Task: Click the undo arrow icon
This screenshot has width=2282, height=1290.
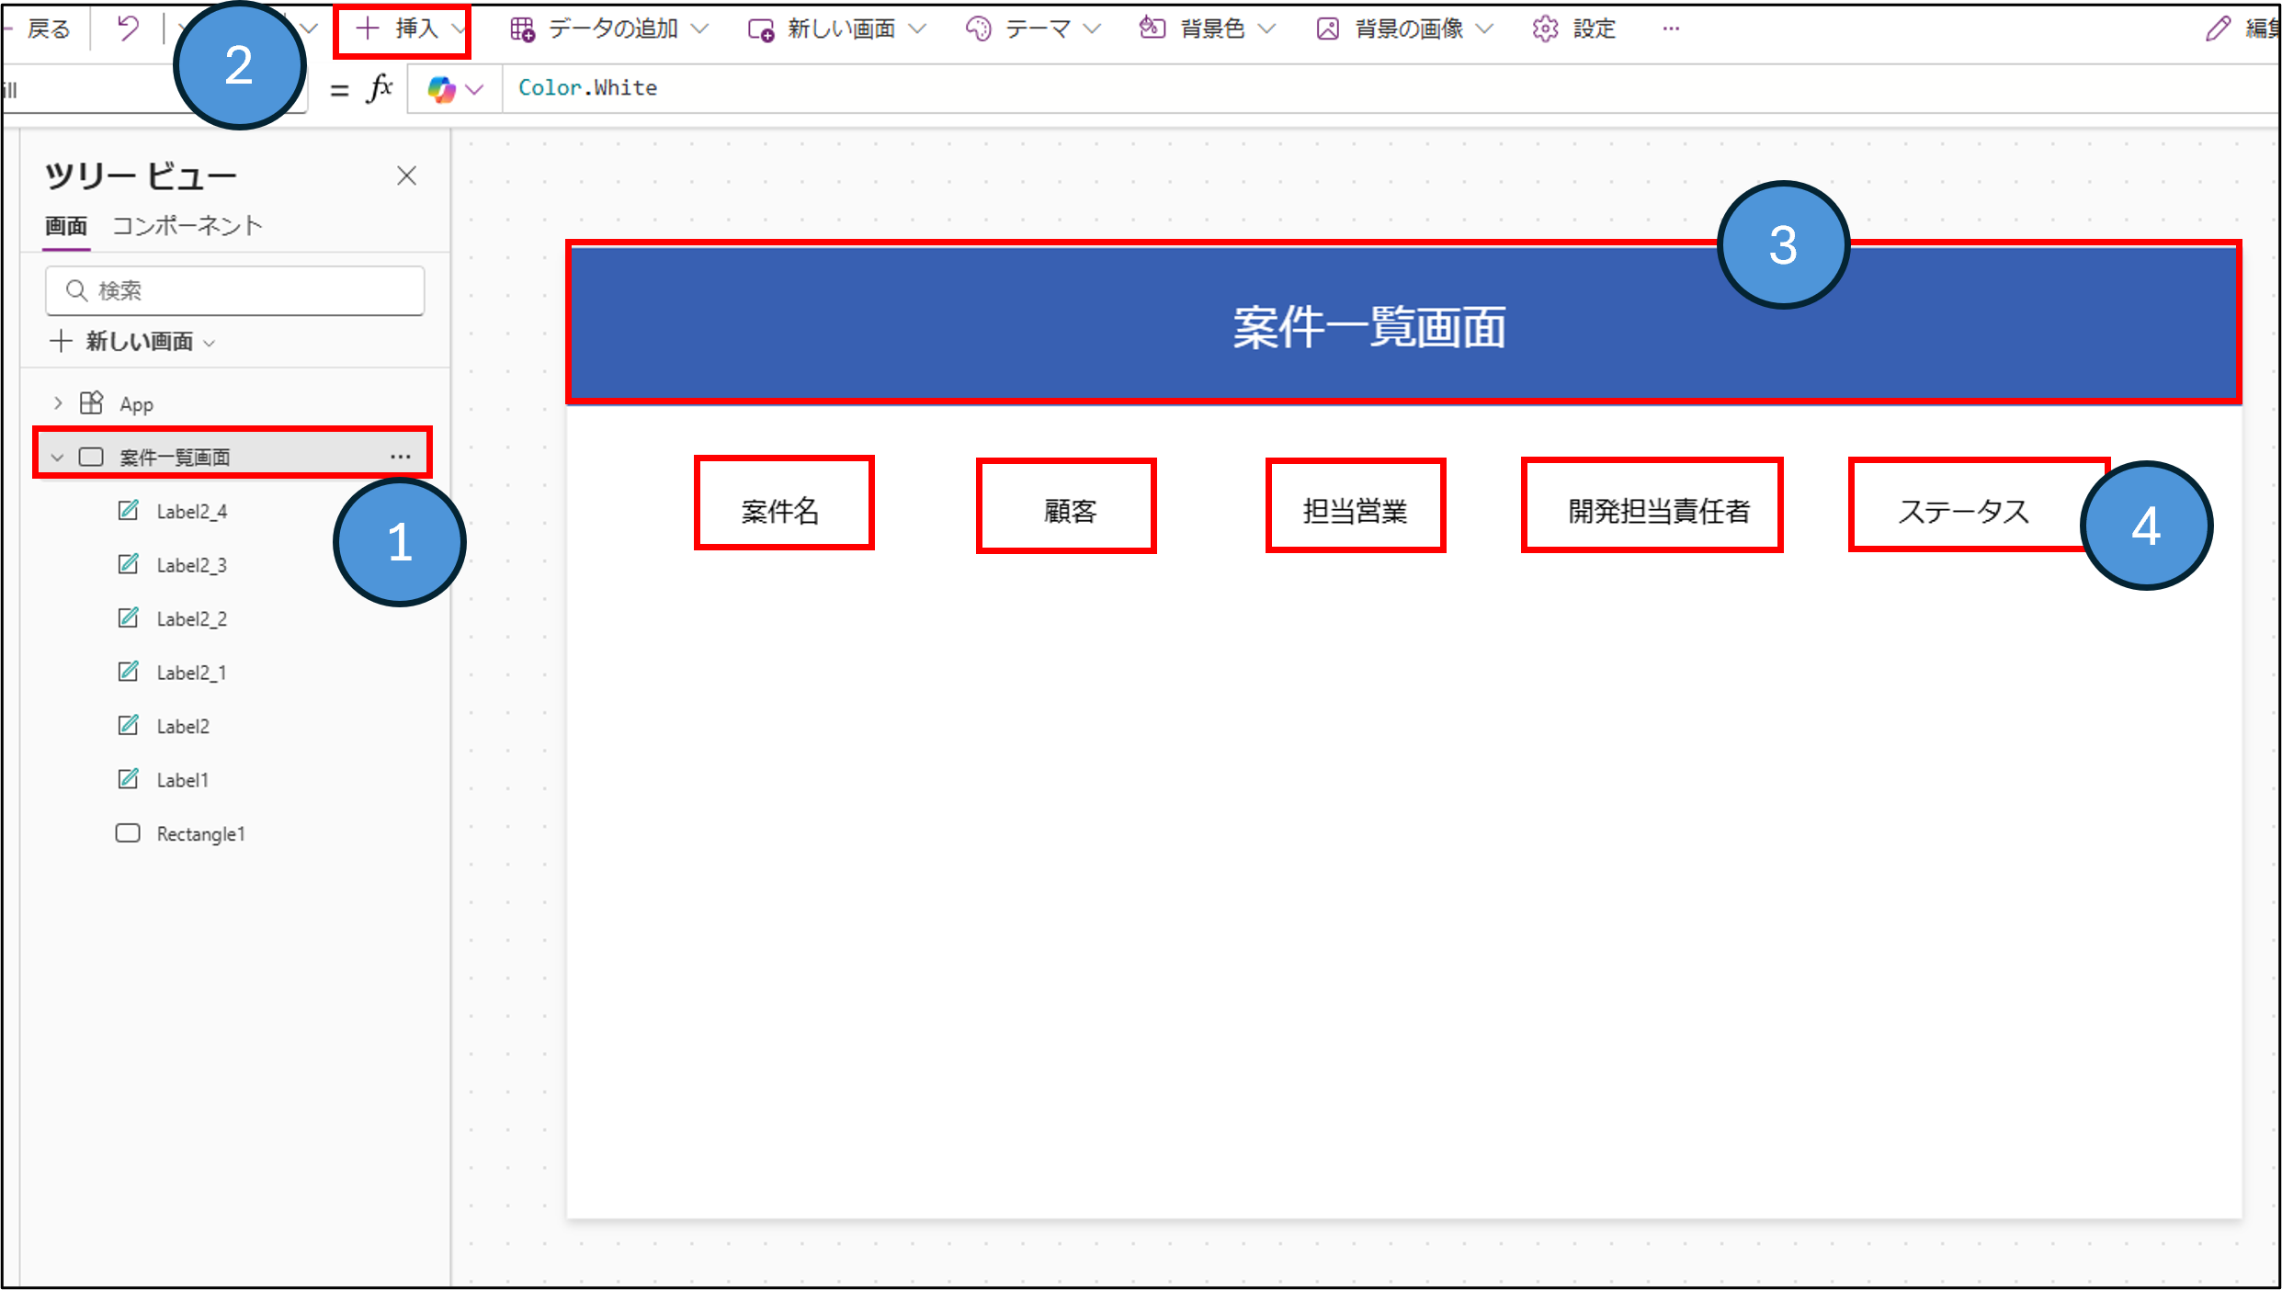Action: (128, 28)
